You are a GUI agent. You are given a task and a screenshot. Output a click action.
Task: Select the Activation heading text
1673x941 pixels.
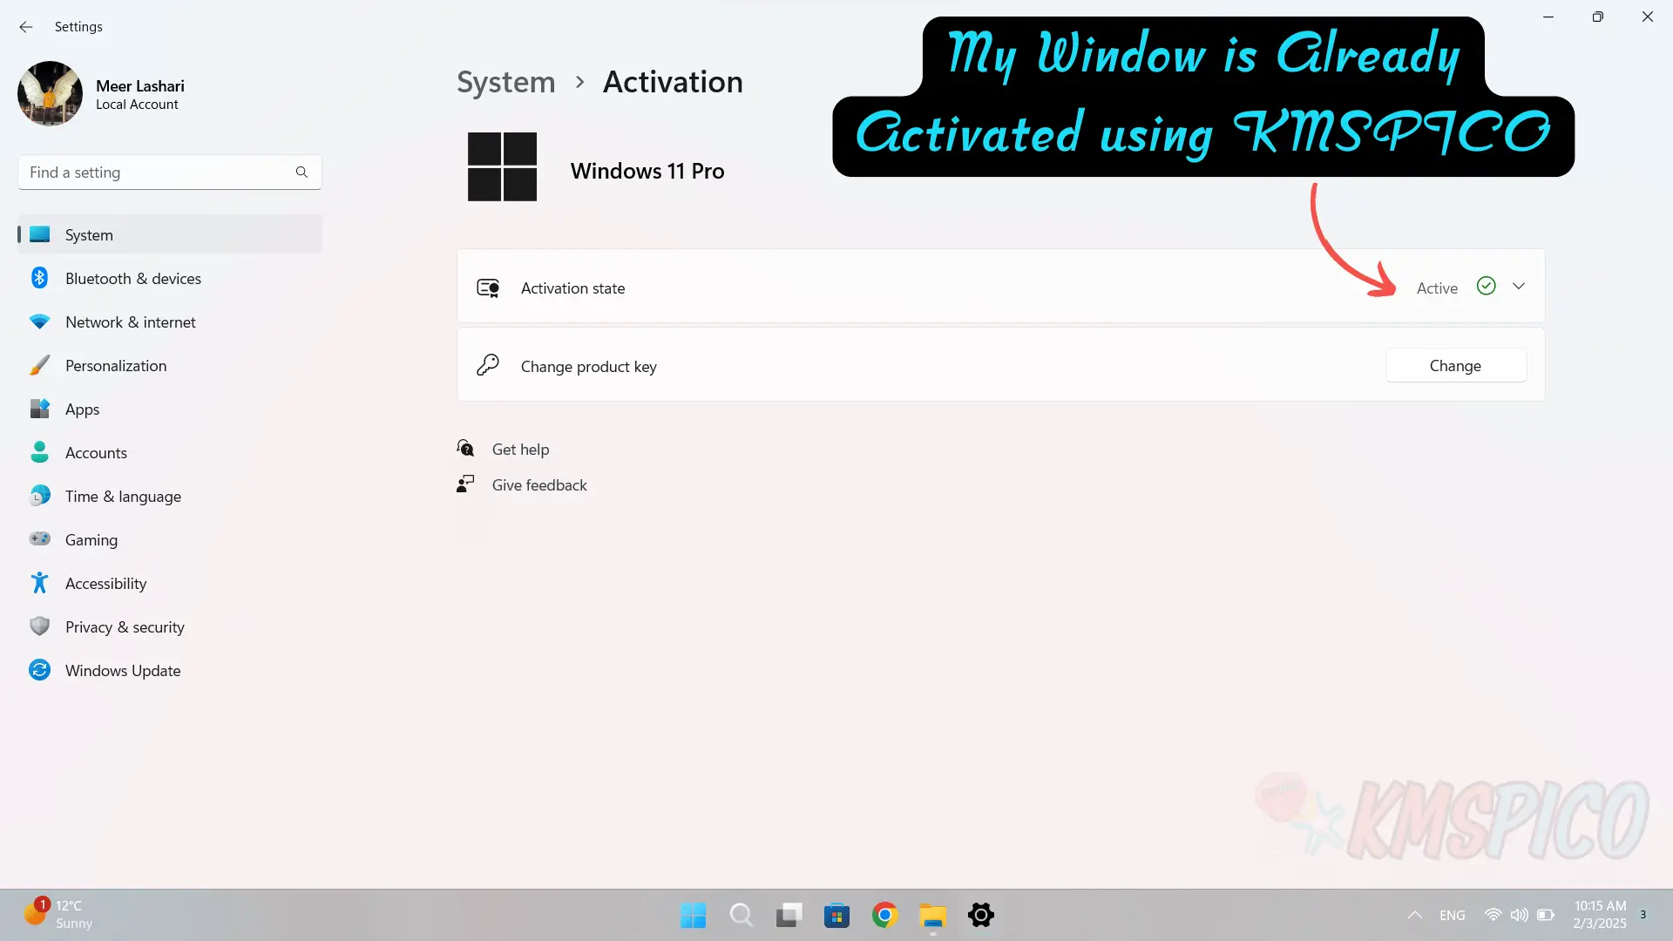coord(673,82)
